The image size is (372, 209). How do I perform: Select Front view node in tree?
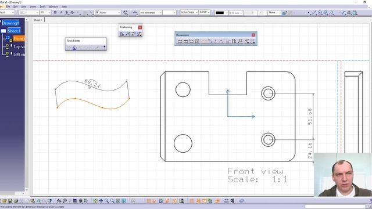[x=19, y=39]
